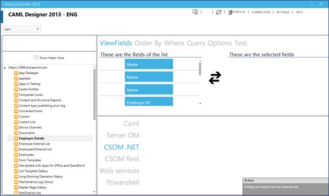Click the fields list vertical scrollbar thumb
This screenshot has width=329, height=196.
(200, 69)
